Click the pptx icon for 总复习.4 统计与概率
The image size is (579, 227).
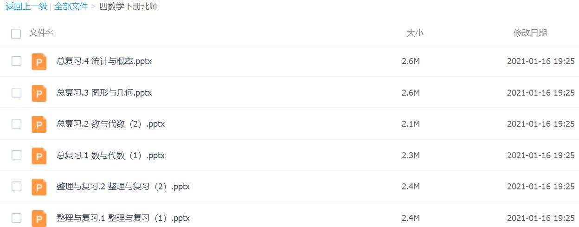pyautogui.click(x=39, y=61)
